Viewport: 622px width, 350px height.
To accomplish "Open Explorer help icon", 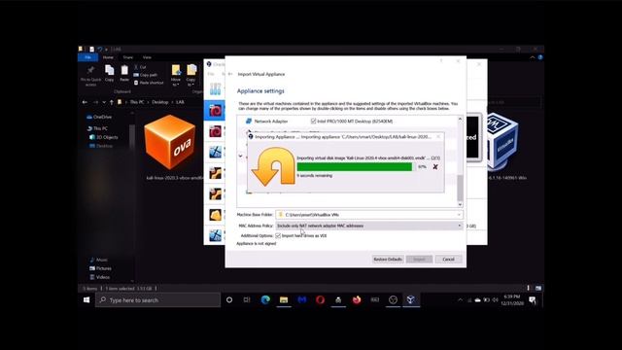I will 540,57.
